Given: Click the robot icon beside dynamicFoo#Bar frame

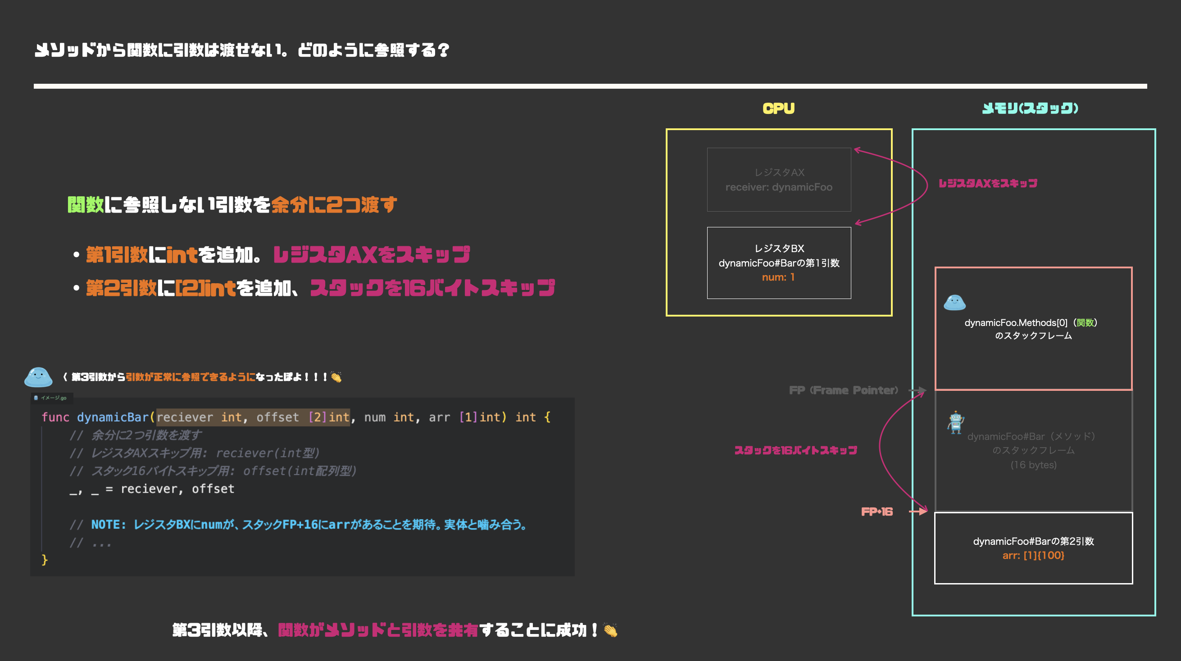Looking at the screenshot, I should tap(955, 422).
